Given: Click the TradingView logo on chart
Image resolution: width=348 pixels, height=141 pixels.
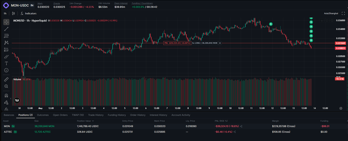Looking at the screenshot, I should pyautogui.click(x=17, y=100).
